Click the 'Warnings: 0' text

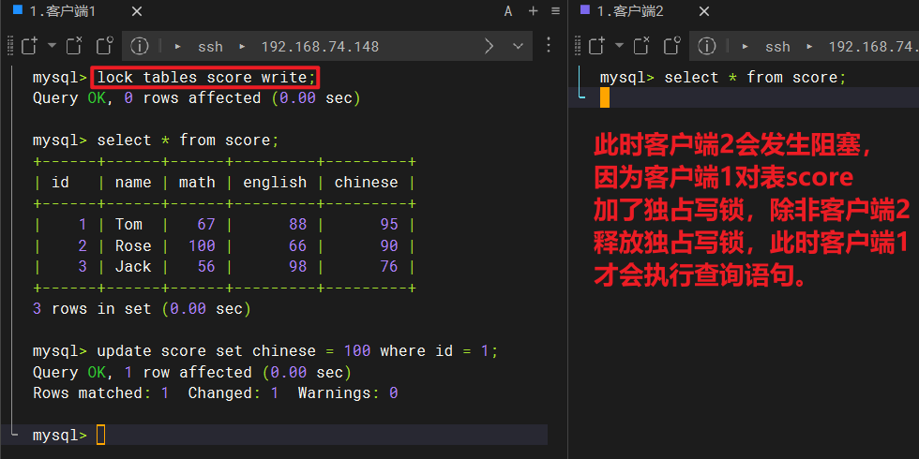coord(348,393)
